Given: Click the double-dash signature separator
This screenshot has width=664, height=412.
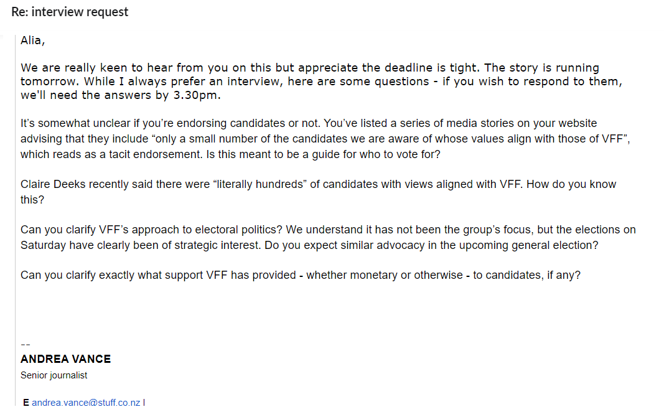Looking at the screenshot, I should (26, 344).
